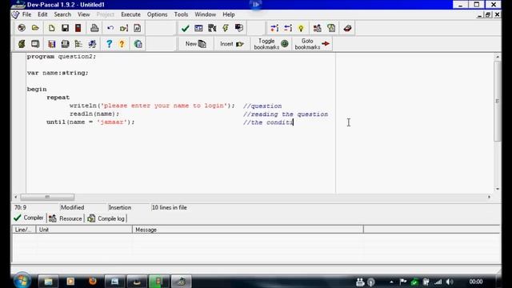This screenshot has width=512, height=288.
Task: Open the View menu
Action: tap(83, 14)
